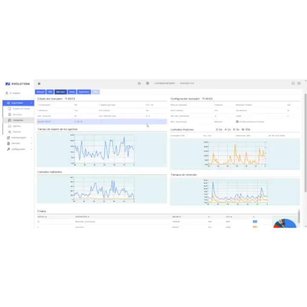The height and width of the screenshot is (307, 307).
Task: Click the hamburger menu icon in header
Action: coord(39,84)
